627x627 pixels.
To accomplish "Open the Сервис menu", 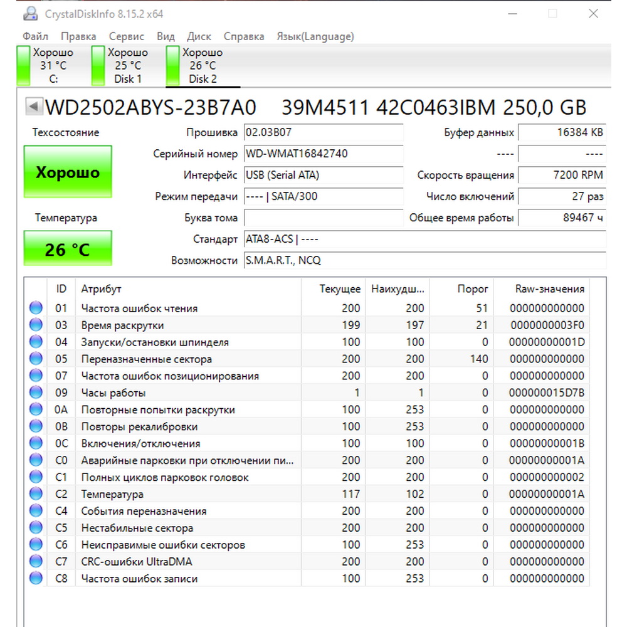I will [x=127, y=36].
